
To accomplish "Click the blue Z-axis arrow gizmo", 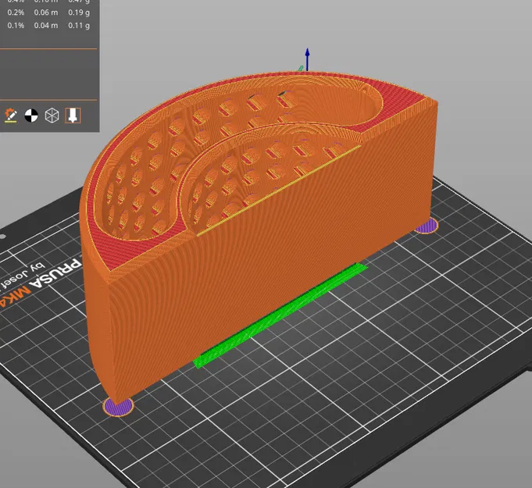I will click(x=307, y=59).
